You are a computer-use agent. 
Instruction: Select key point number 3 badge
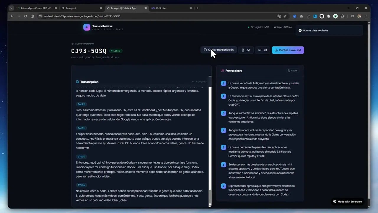coord(224,113)
